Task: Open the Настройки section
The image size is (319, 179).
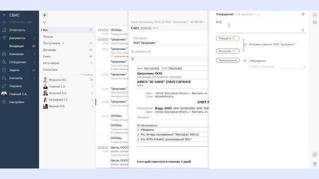Action: [x=19, y=102]
